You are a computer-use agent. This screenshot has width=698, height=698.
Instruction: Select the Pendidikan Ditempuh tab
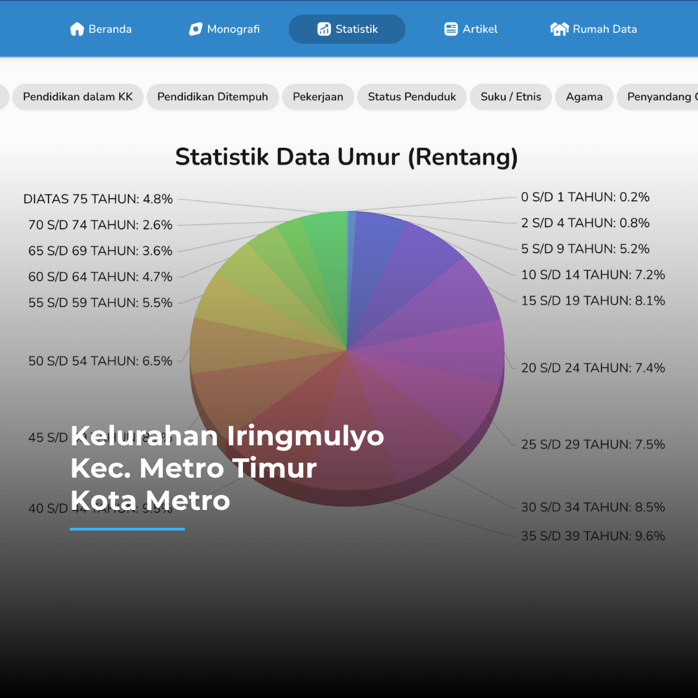(x=213, y=96)
